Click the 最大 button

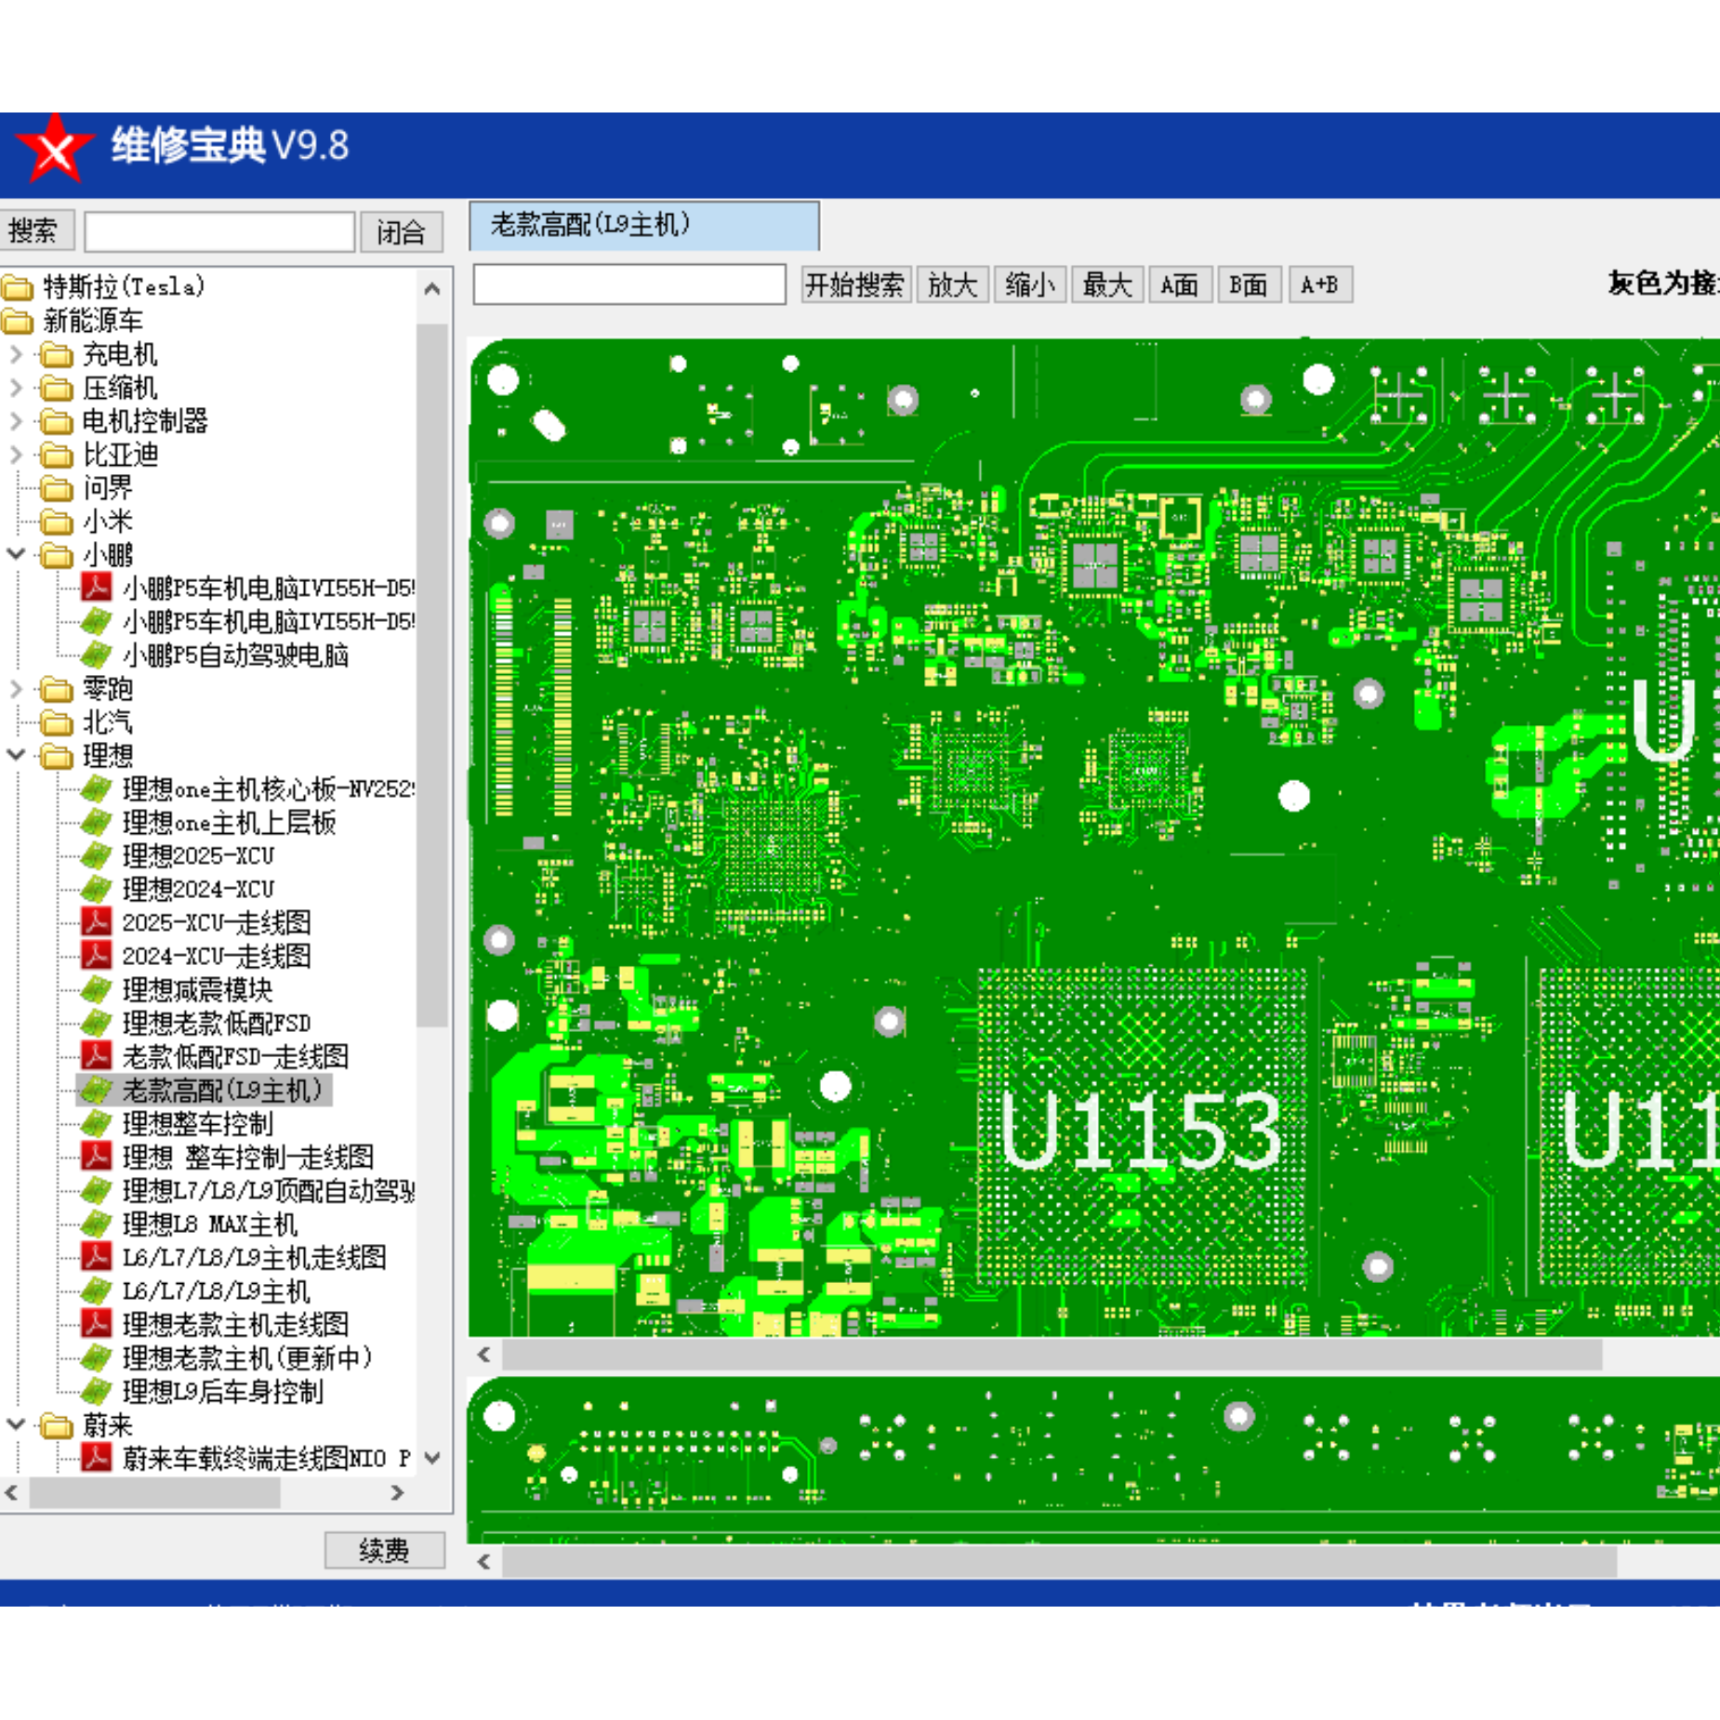(x=1107, y=284)
